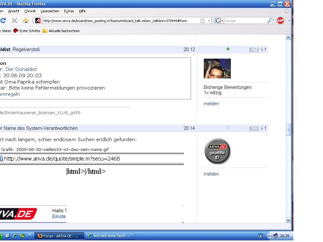Click the first quick launch icon
Screen dimensions: 323x242
point(8,236)
